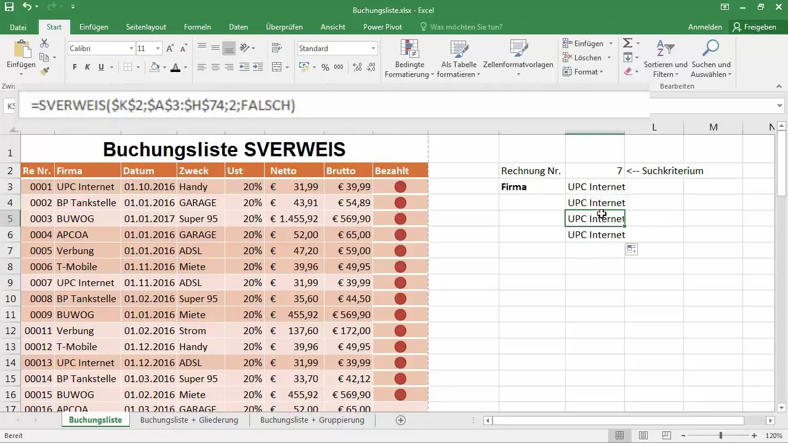Click the Einfügen paste clipboard icon
Viewport: 788px width, 443px height.
21,49
